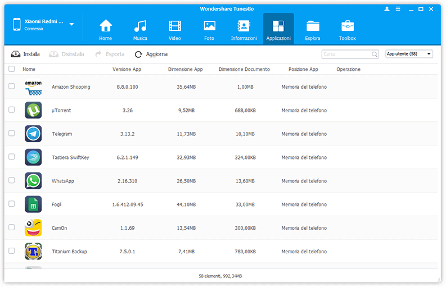Open the user account icon in title bar

(x=387, y=9)
